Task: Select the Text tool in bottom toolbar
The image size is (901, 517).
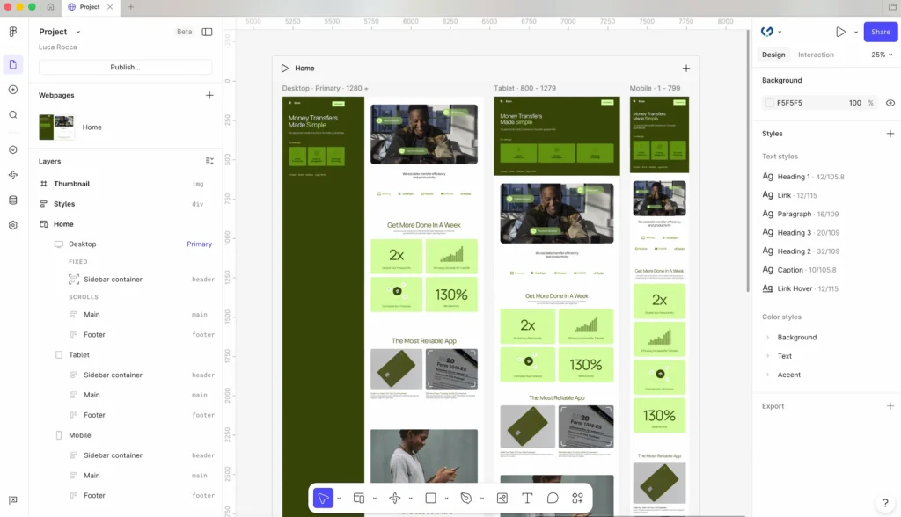Action: 527,498
